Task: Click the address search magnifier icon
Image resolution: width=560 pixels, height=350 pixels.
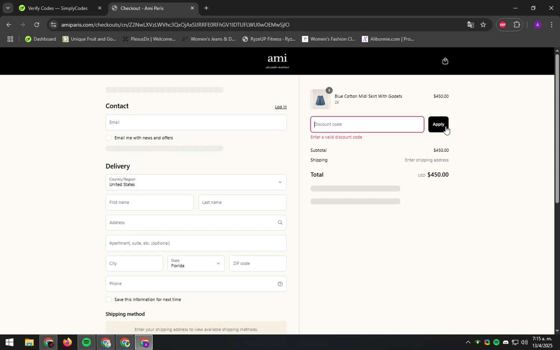Action: point(280,223)
